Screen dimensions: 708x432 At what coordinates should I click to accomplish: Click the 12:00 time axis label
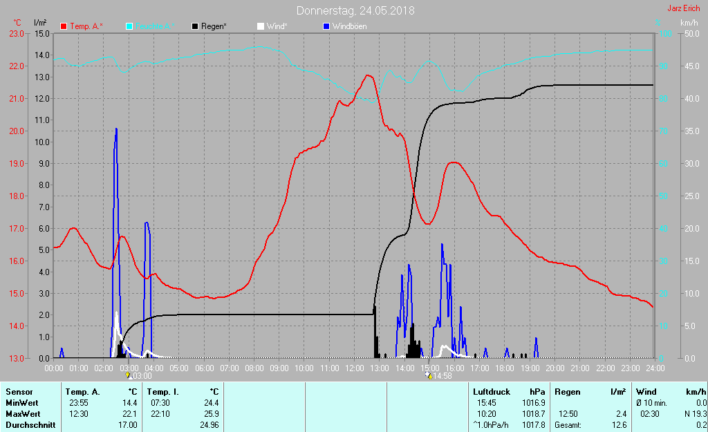tap(355, 368)
